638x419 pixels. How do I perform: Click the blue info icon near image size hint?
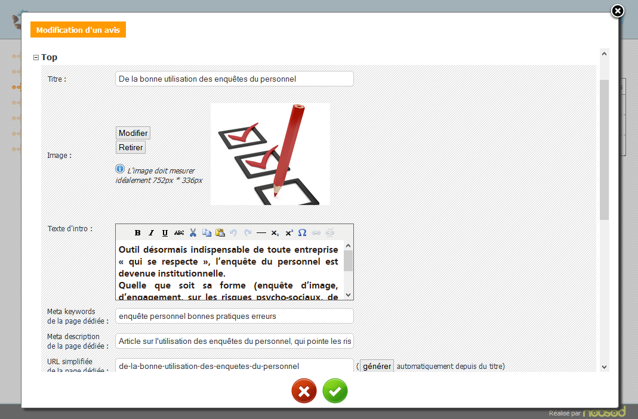pos(119,169)
